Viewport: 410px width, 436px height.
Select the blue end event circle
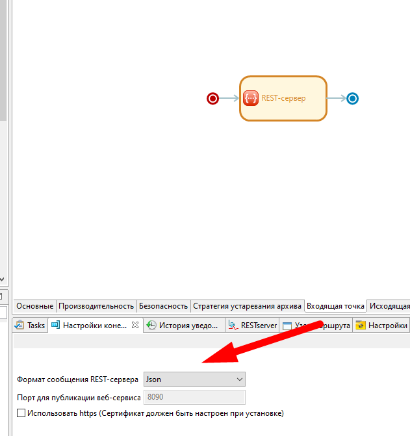pyautogui.click(x=352, y=99)
